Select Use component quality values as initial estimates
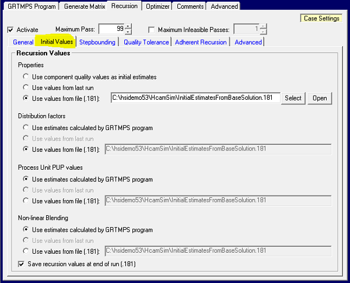The height and width of the screenshot is (283, 350). coord(26,77)
